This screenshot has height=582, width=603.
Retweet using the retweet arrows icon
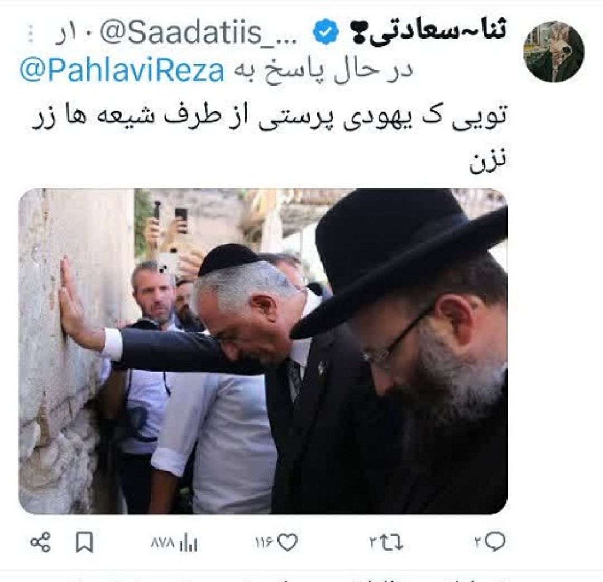click(393, 543)
